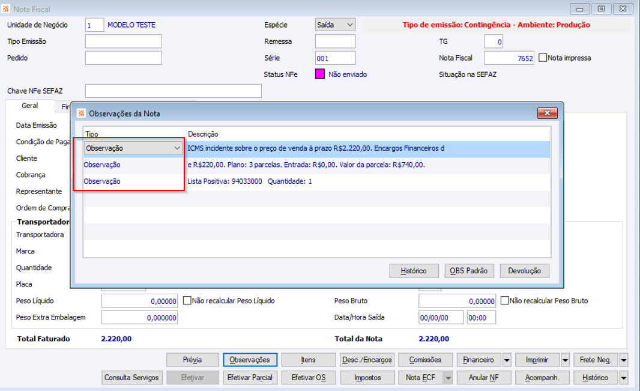Close the Observações da Nota dialog
This screenshot has width=640, height=391.
coord(548,113)
